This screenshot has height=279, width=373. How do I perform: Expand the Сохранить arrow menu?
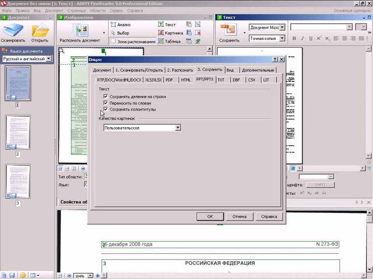pos(244,33)
